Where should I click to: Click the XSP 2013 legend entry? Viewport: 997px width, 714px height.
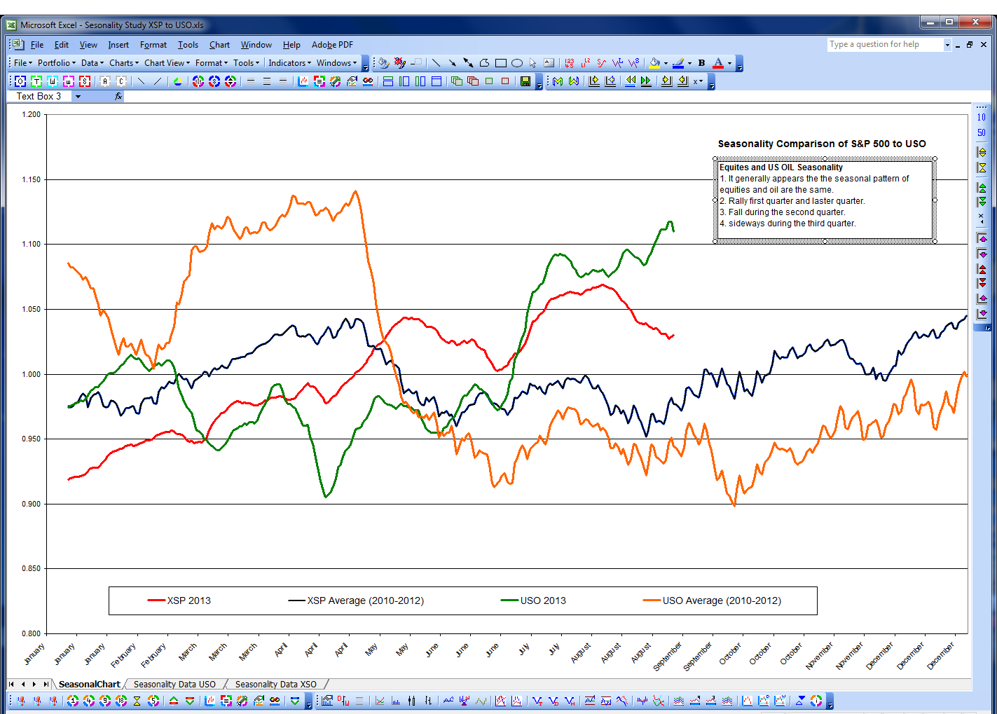pyautogui.click(x=179, y=600)
